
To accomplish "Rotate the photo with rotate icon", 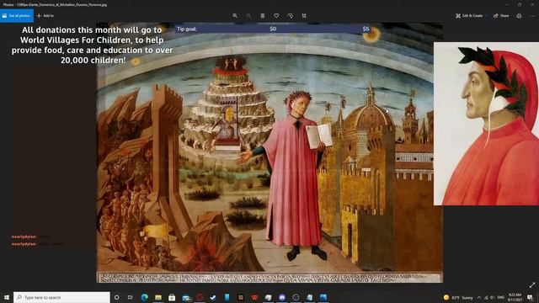I will click(x=290, y=16).
